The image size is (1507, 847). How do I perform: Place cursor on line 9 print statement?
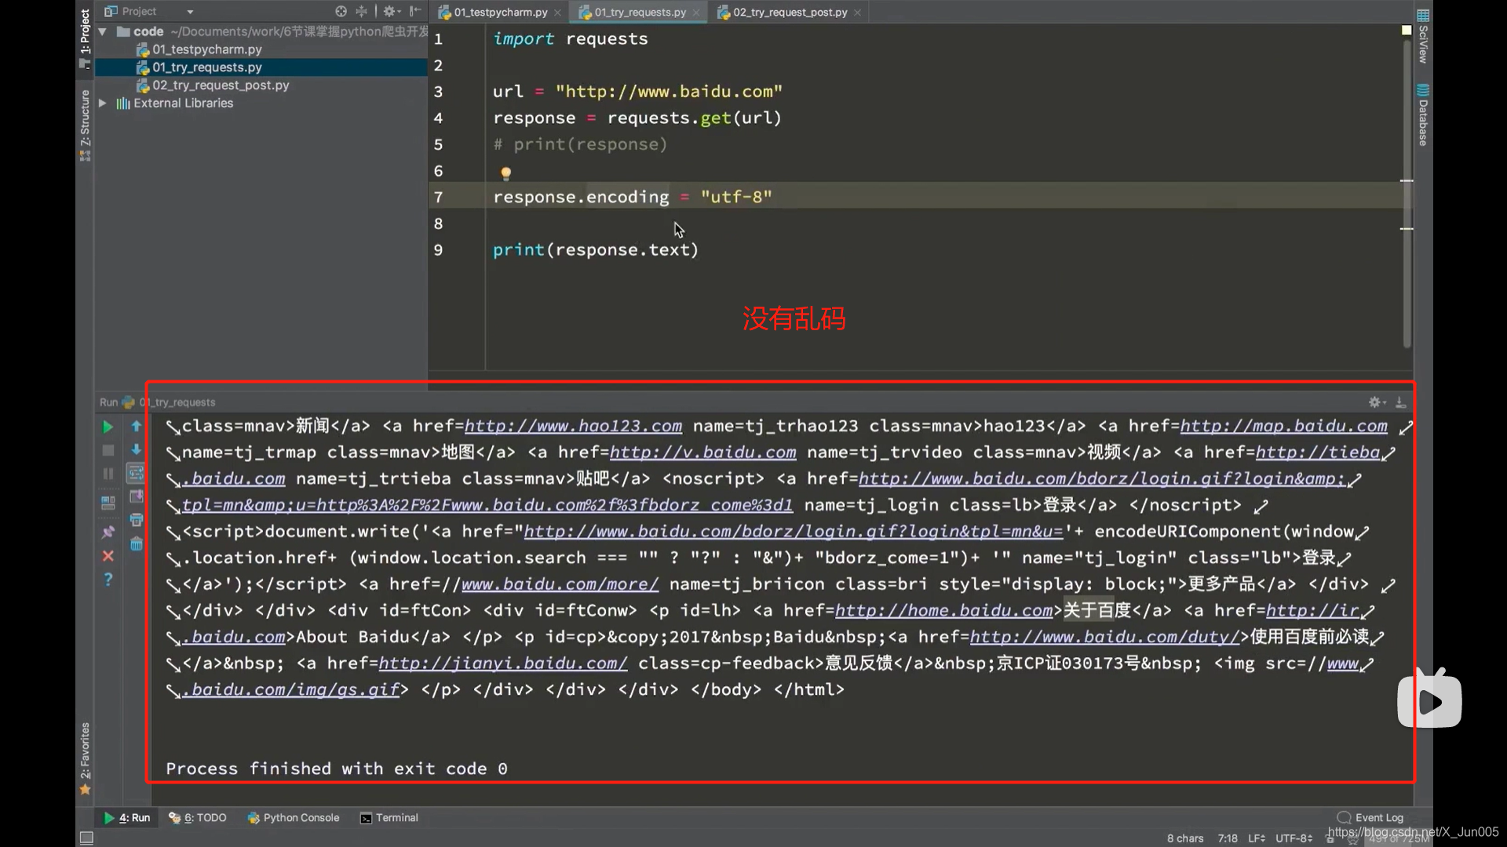click(x=596, y=249)
